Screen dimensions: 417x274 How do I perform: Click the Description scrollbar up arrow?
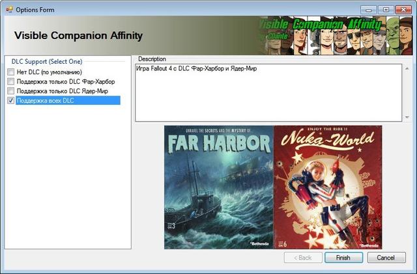click(407, 68)
